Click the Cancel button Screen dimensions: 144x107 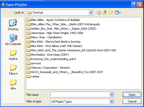[x=132, y=101]
